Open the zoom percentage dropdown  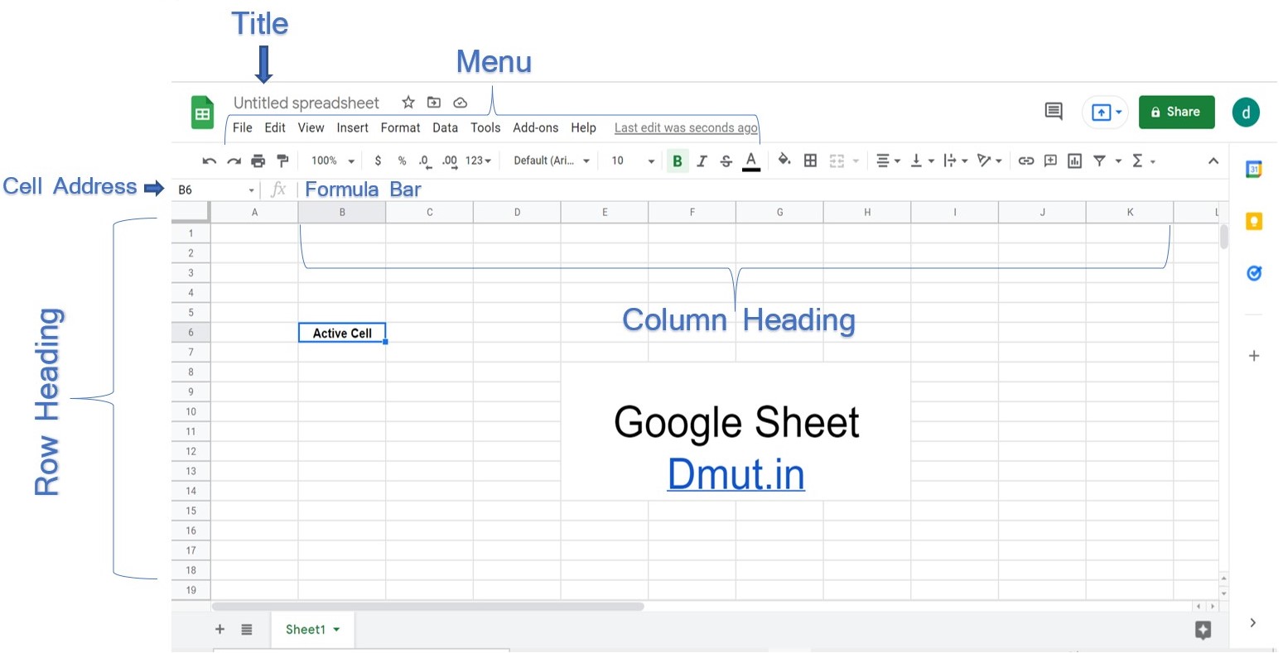pos(331,160)
